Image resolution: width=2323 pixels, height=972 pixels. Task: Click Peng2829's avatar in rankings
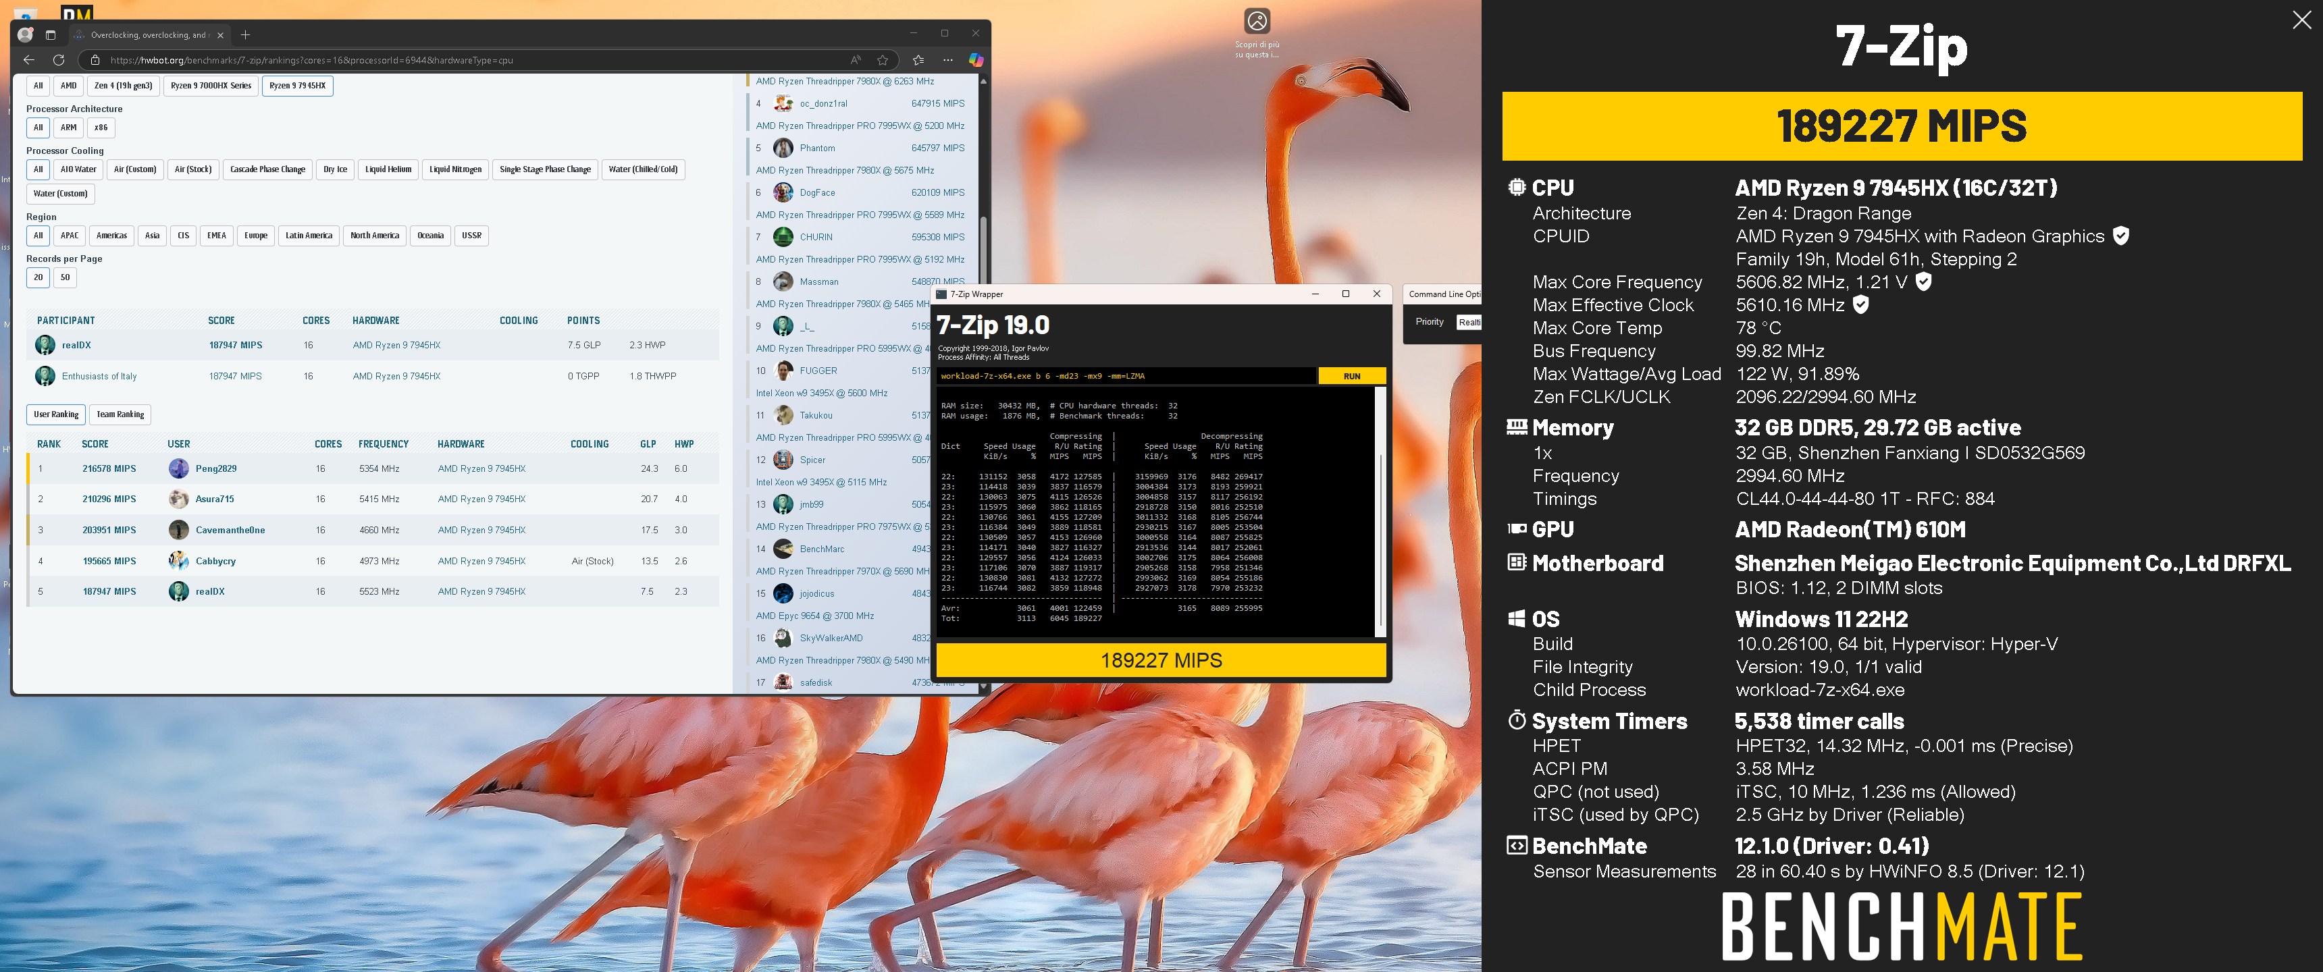178,469
